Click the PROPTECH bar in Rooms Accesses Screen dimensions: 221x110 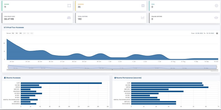28,91
